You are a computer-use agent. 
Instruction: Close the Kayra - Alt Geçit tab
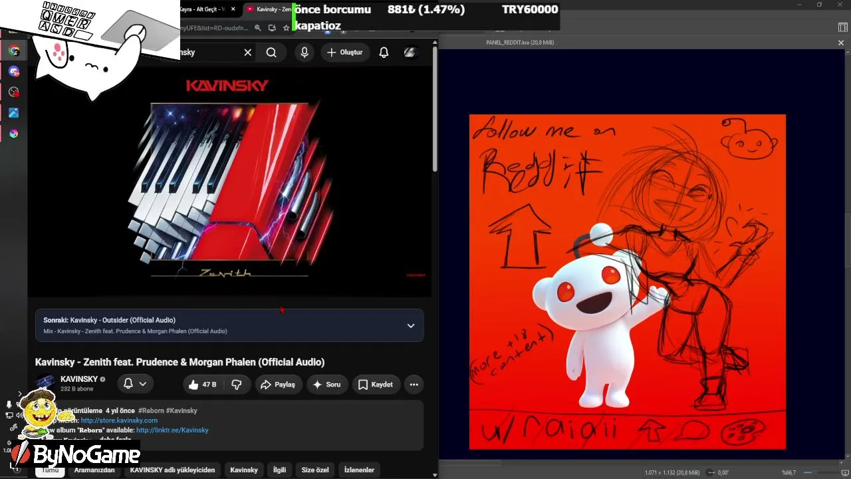click(233, 9)
